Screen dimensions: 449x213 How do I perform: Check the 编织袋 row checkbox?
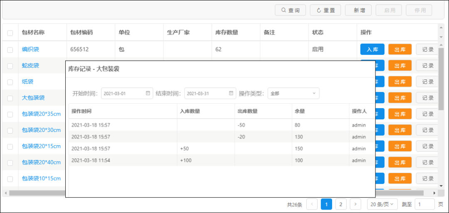click(10, 50)
